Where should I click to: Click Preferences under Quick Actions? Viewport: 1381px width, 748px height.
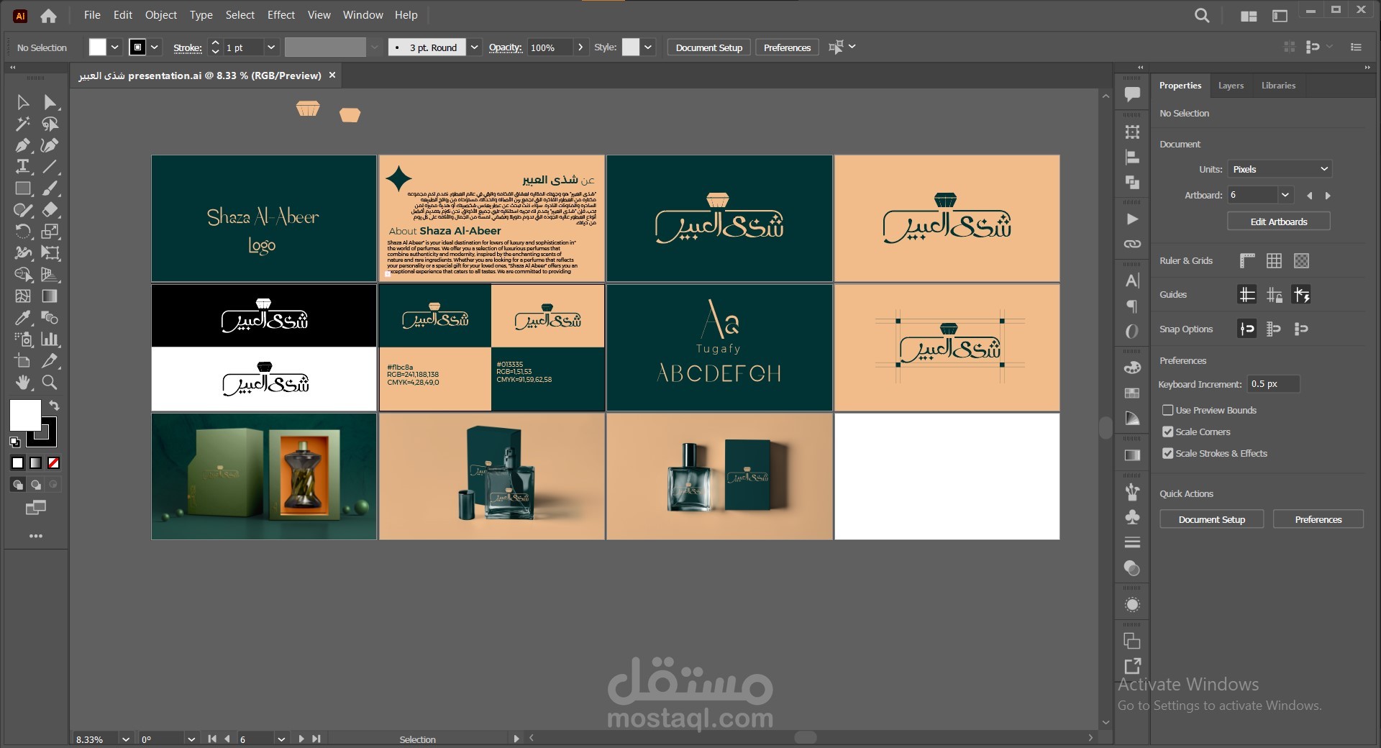click(1318, 519)
